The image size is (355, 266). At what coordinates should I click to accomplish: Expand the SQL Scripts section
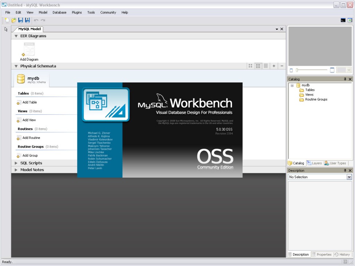(16, 163)
